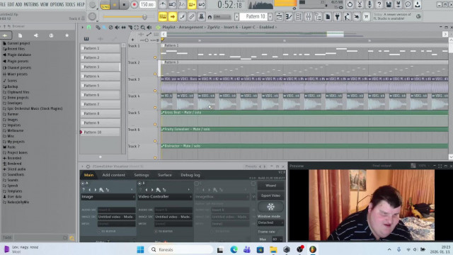Open layer B effect dropdown Video Controller
Image resolution: width=453 pixels, height=255 pixels.
point(165,197)
